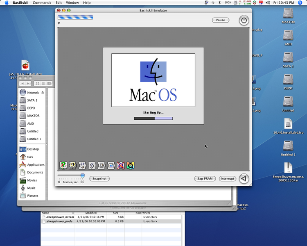Viewport: 307px width, 246px height.
Task: Click the Pause button
Action: [x=221, y=20]
